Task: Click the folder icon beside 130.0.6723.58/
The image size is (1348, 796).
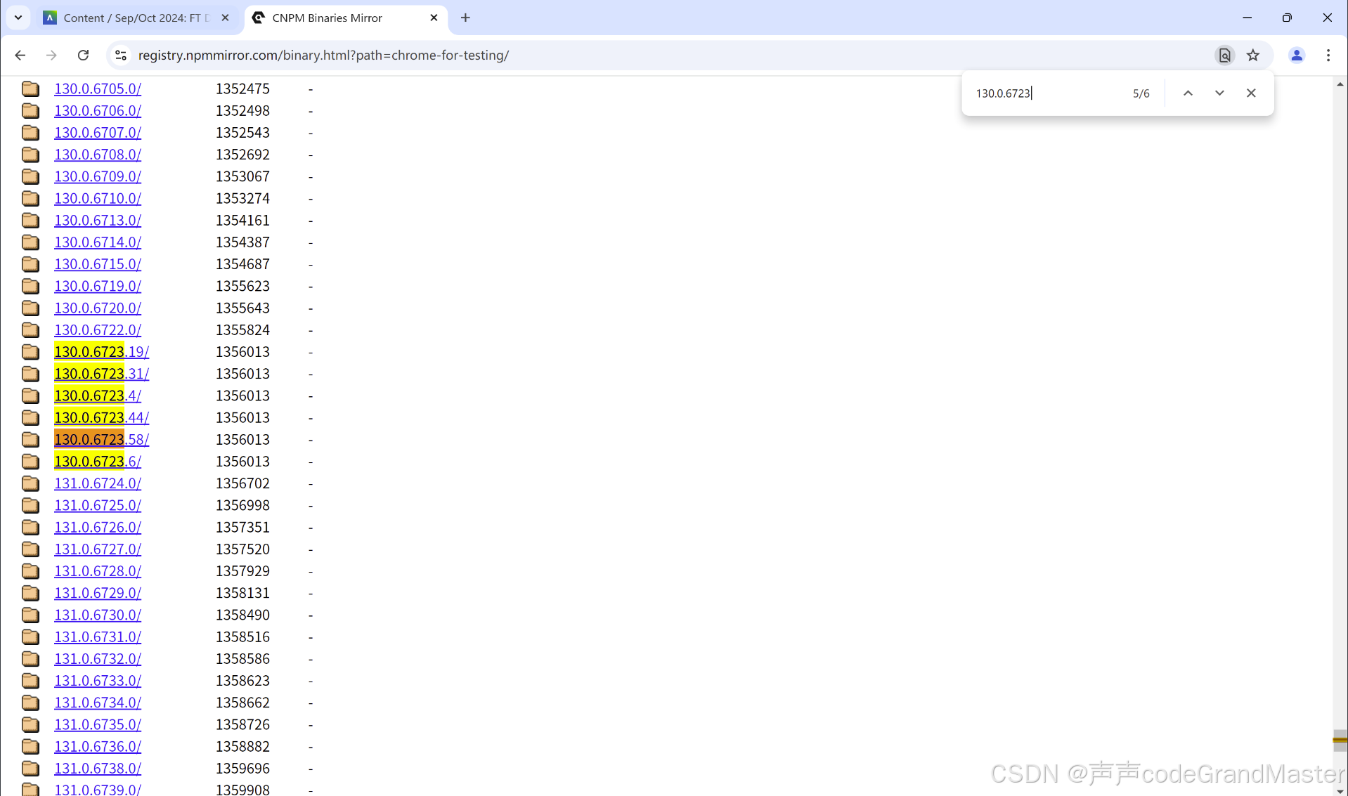Action: pyautogui.click(x=30, y=439)
